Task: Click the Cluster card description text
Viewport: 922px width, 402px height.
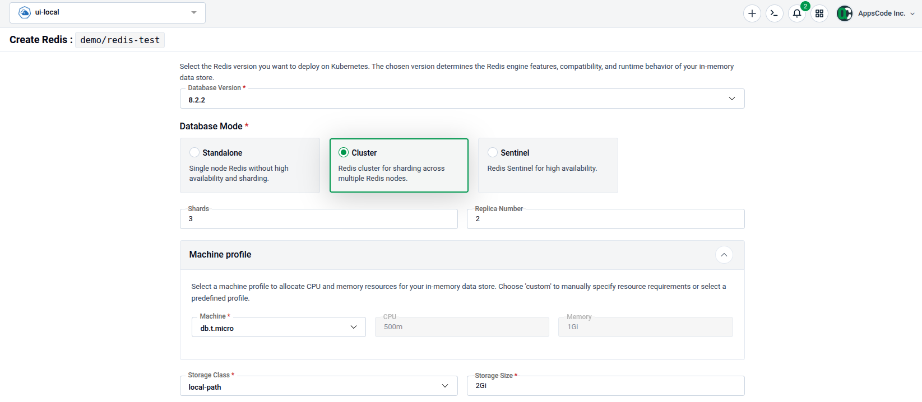Action: pyautogui.click(x=391, y=173)
